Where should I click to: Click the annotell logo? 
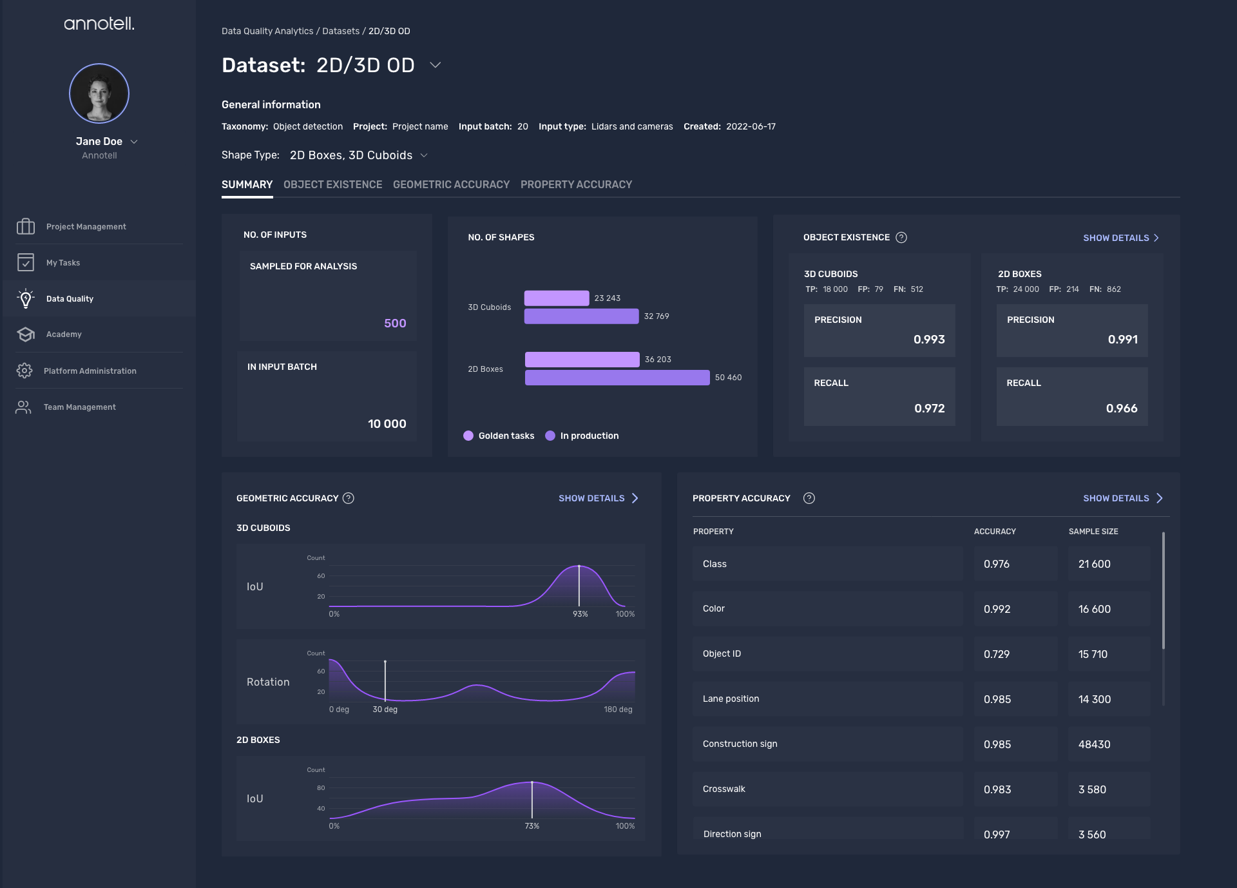pyautogui.click(x=99, y=24)
